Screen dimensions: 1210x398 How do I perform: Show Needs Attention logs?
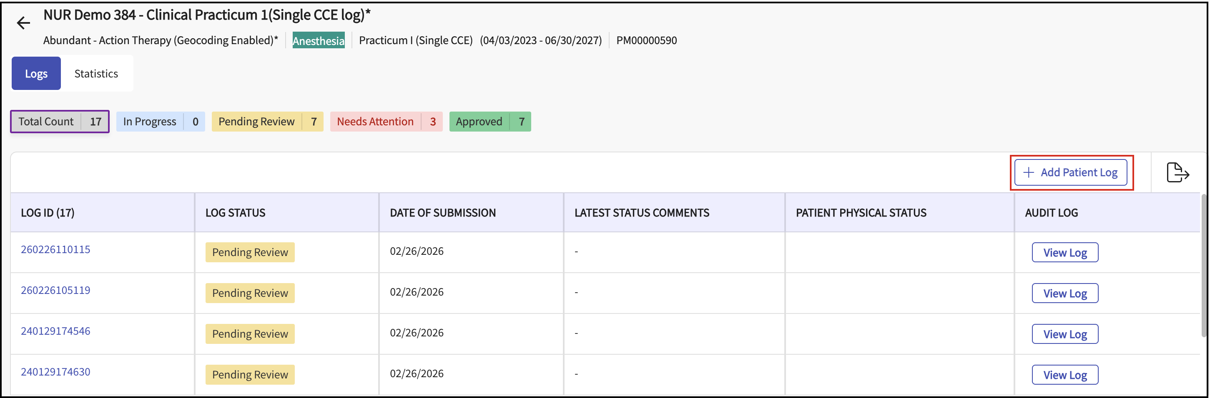386,122
